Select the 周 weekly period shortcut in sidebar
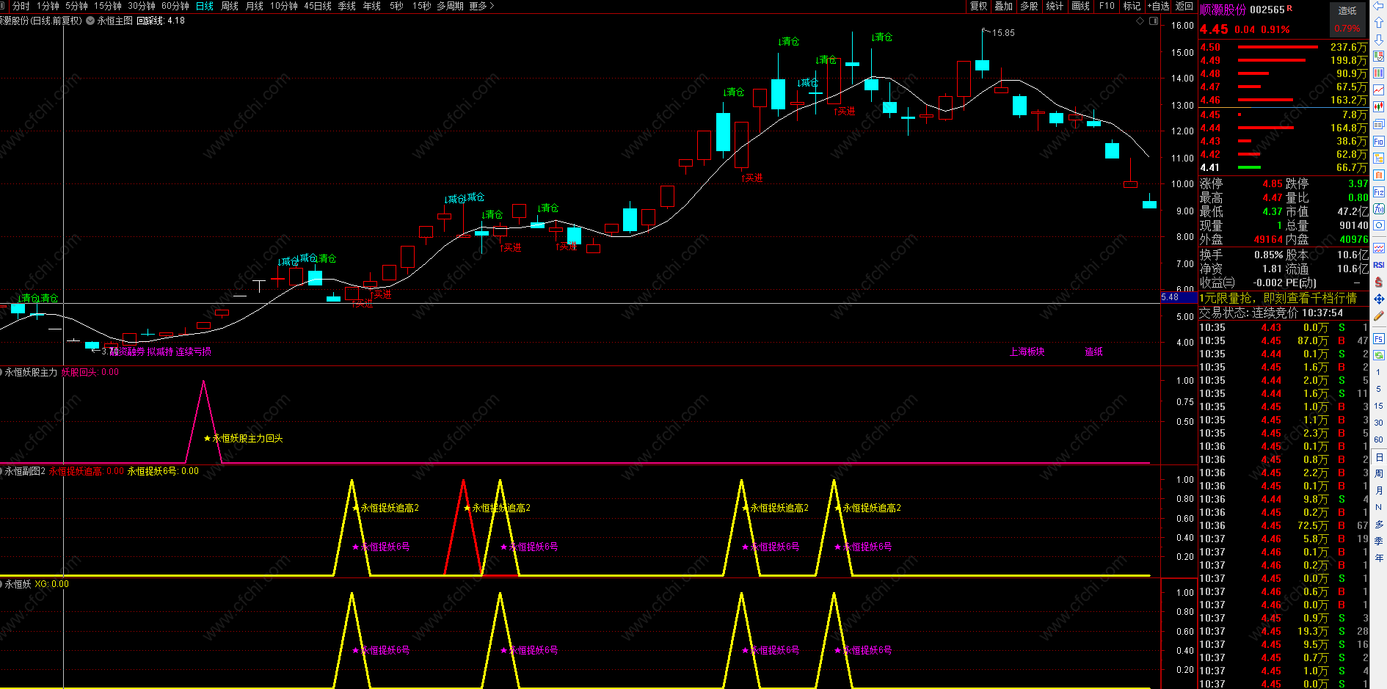The image size is (1387, 689). pyautogui.click(x=1379, y=473)
